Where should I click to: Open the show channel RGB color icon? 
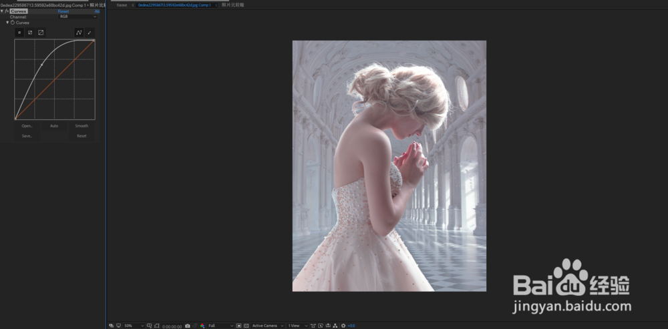click(x=202, y=326)
